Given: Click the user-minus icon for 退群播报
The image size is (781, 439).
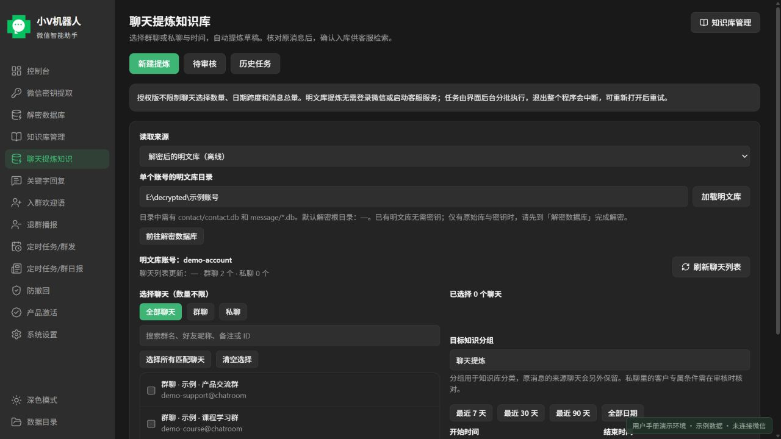Looking at the screenshot, I should [x=16, y=225].
